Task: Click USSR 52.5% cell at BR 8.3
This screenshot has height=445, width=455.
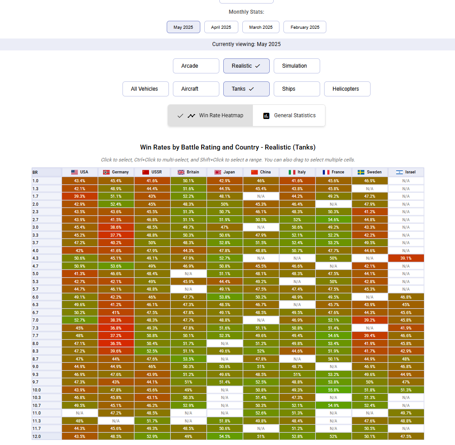Action: (152, 351)
